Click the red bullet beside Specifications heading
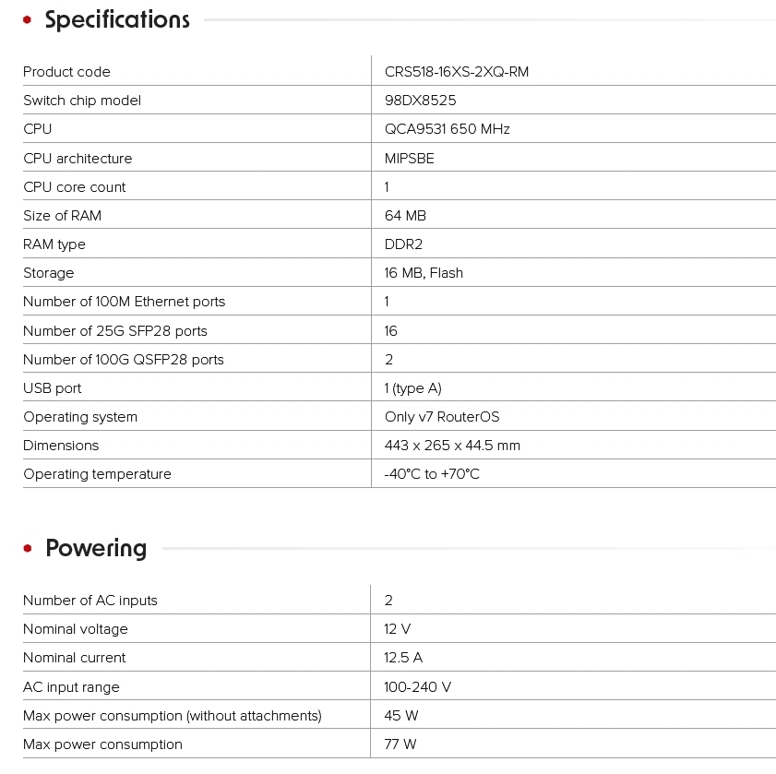The height and width of the screenshot is (774, 776). click(28, 19)
